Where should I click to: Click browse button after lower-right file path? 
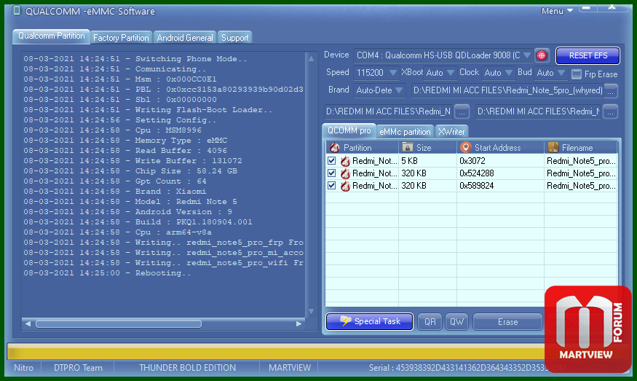(610, 111)
